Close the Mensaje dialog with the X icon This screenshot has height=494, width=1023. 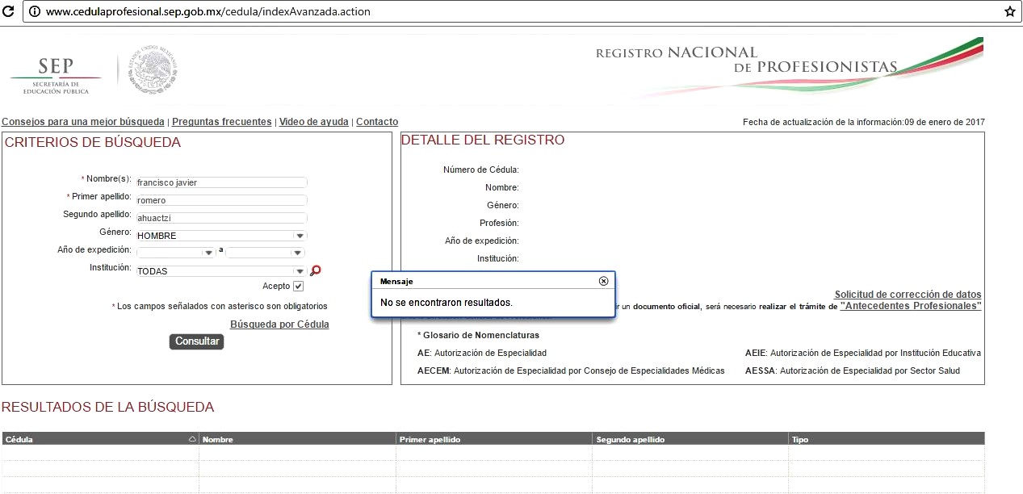[x=603, y=281]
